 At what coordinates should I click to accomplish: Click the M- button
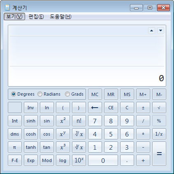click(159, 94)
